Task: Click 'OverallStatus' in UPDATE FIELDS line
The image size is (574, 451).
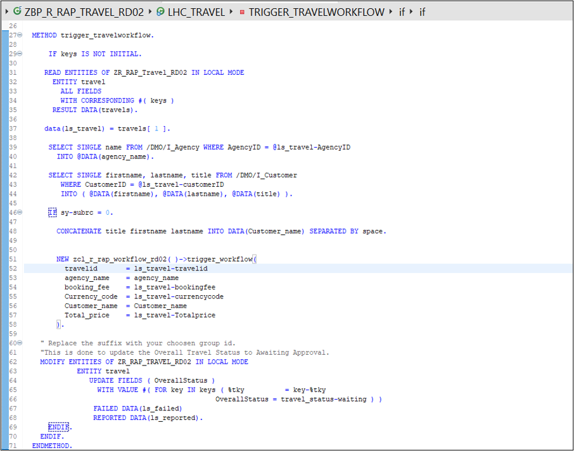Action: point(181,380)
